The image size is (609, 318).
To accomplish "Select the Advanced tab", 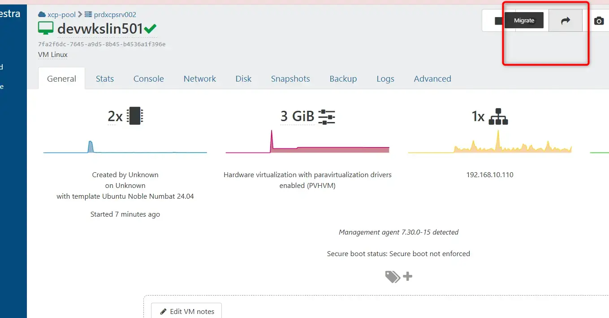I will 432,78.
